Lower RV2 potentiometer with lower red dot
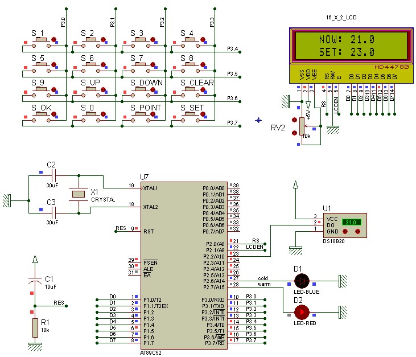 (294, 133)
